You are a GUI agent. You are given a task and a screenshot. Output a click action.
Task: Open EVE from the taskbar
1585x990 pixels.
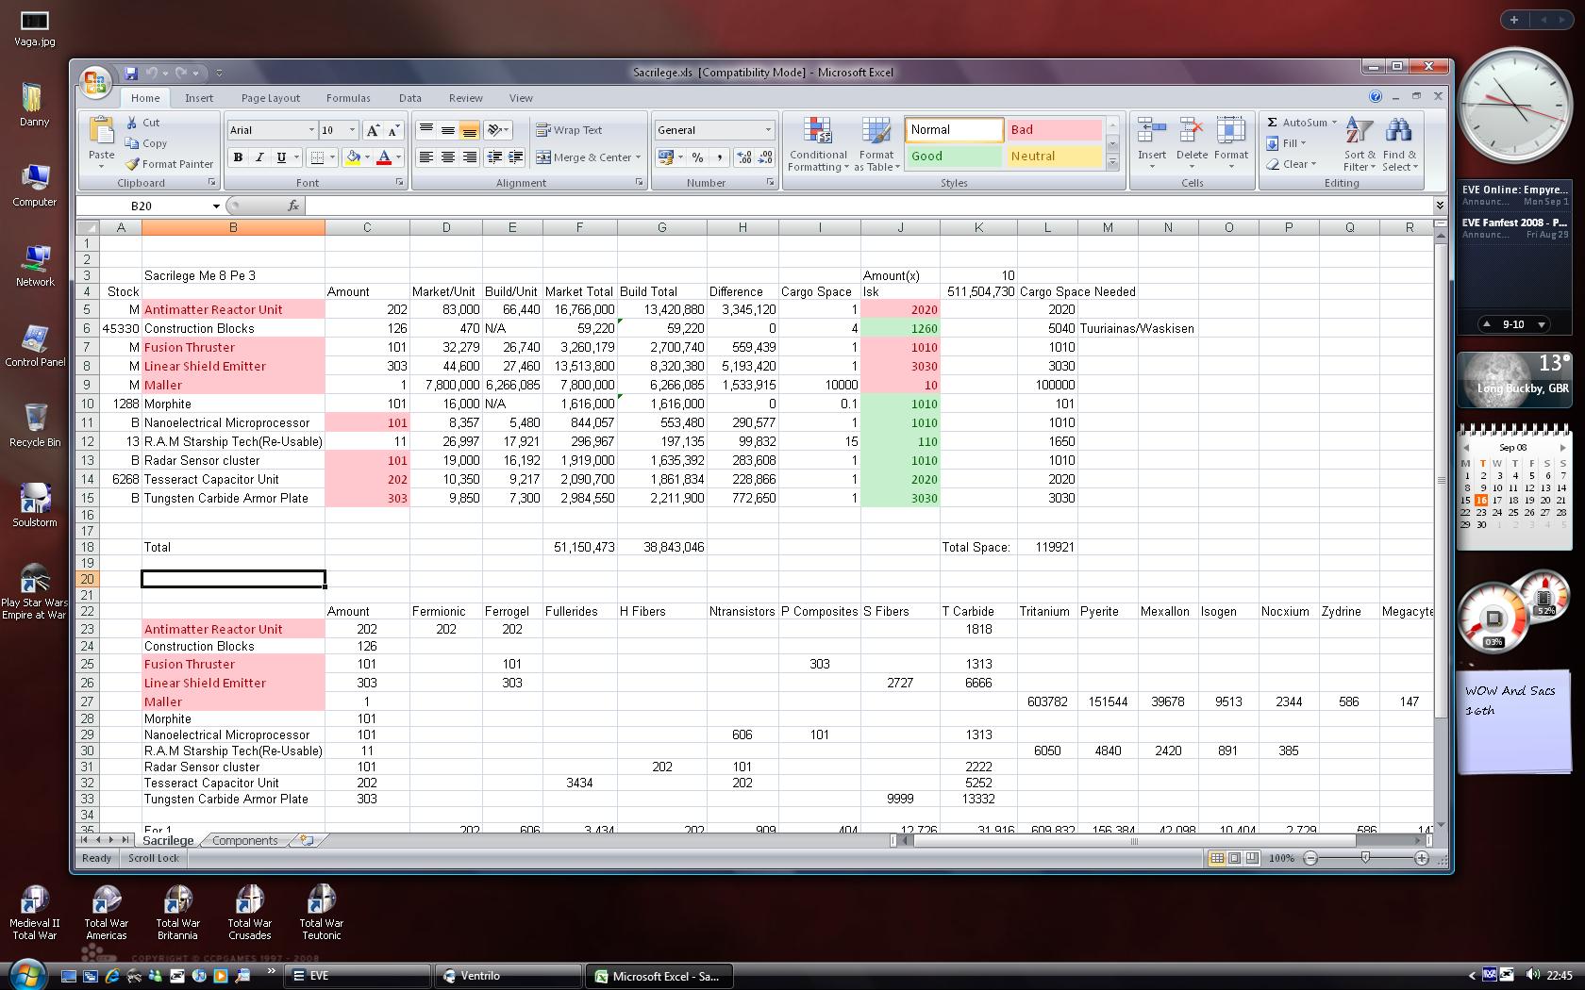click(357, 976)
